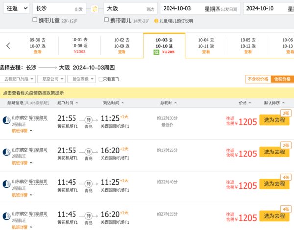Click green 低 low-price badge on 10-03 tab
The height and width of the screenshot is (230, 294).
(156, 52)
